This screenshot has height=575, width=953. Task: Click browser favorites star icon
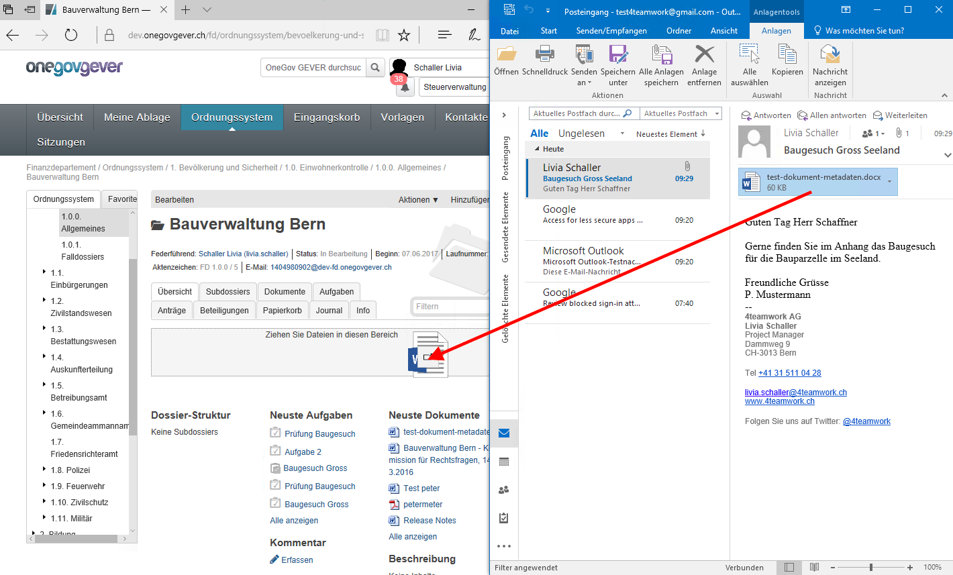click(x=404, y=35)
